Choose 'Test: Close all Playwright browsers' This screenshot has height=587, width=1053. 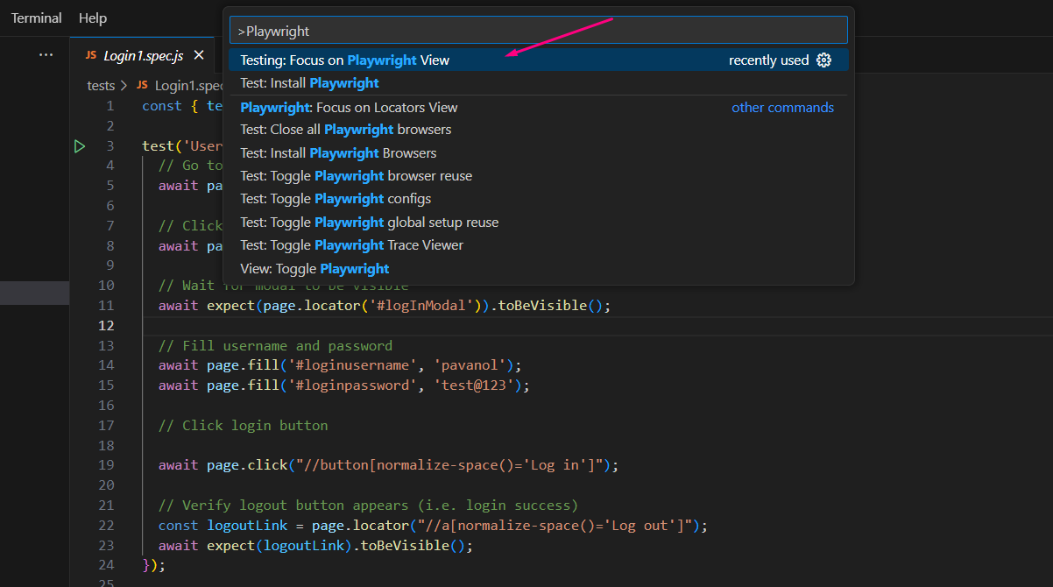click(x=538, y=129)
